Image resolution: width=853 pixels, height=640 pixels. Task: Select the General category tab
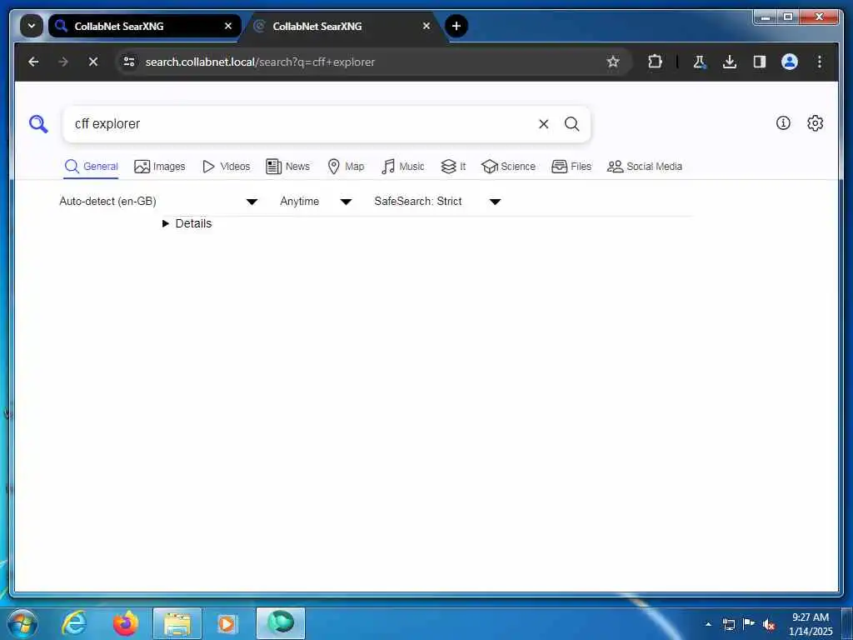point(91,167)
